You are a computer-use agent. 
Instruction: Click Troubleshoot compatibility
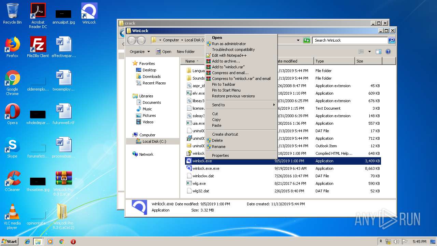point(241,50)
